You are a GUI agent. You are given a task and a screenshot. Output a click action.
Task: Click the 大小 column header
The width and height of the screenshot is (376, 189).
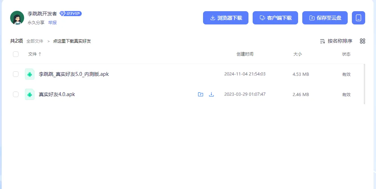point(298,54)
